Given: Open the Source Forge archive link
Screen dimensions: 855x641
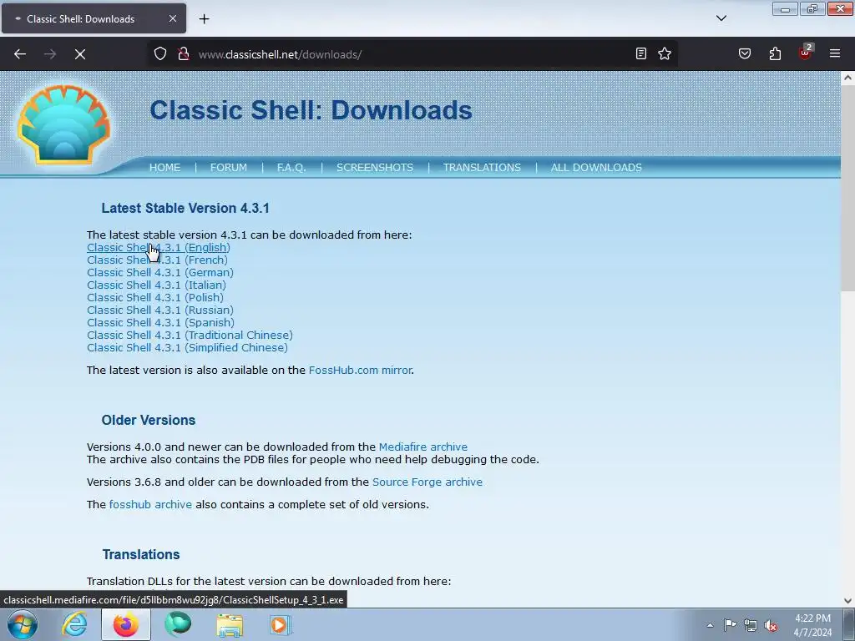Looking at the screenshot, I should click(x=427, y=482).
